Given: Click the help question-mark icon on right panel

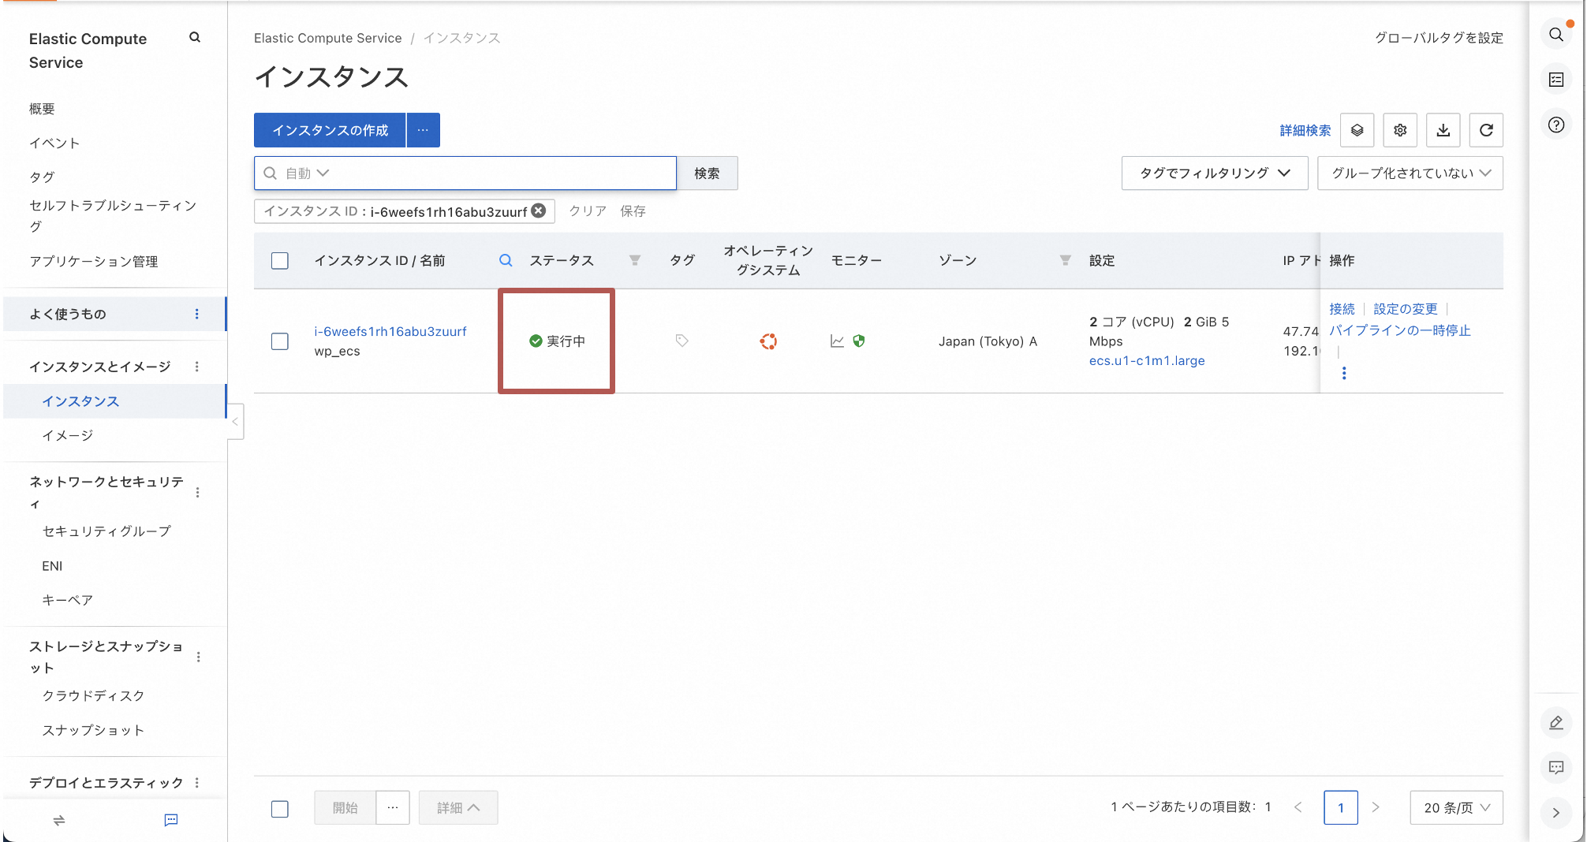Looking at the screenshot, I should [1555, 124].
